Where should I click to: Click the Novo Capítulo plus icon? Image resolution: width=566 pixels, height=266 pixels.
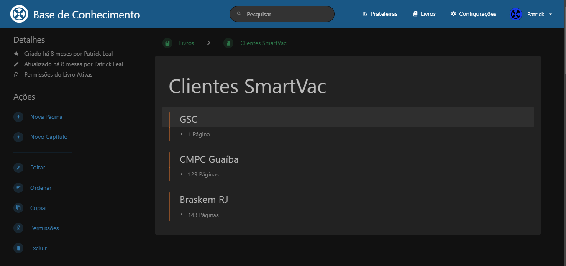pyautogui.click(x=18, y=137)
